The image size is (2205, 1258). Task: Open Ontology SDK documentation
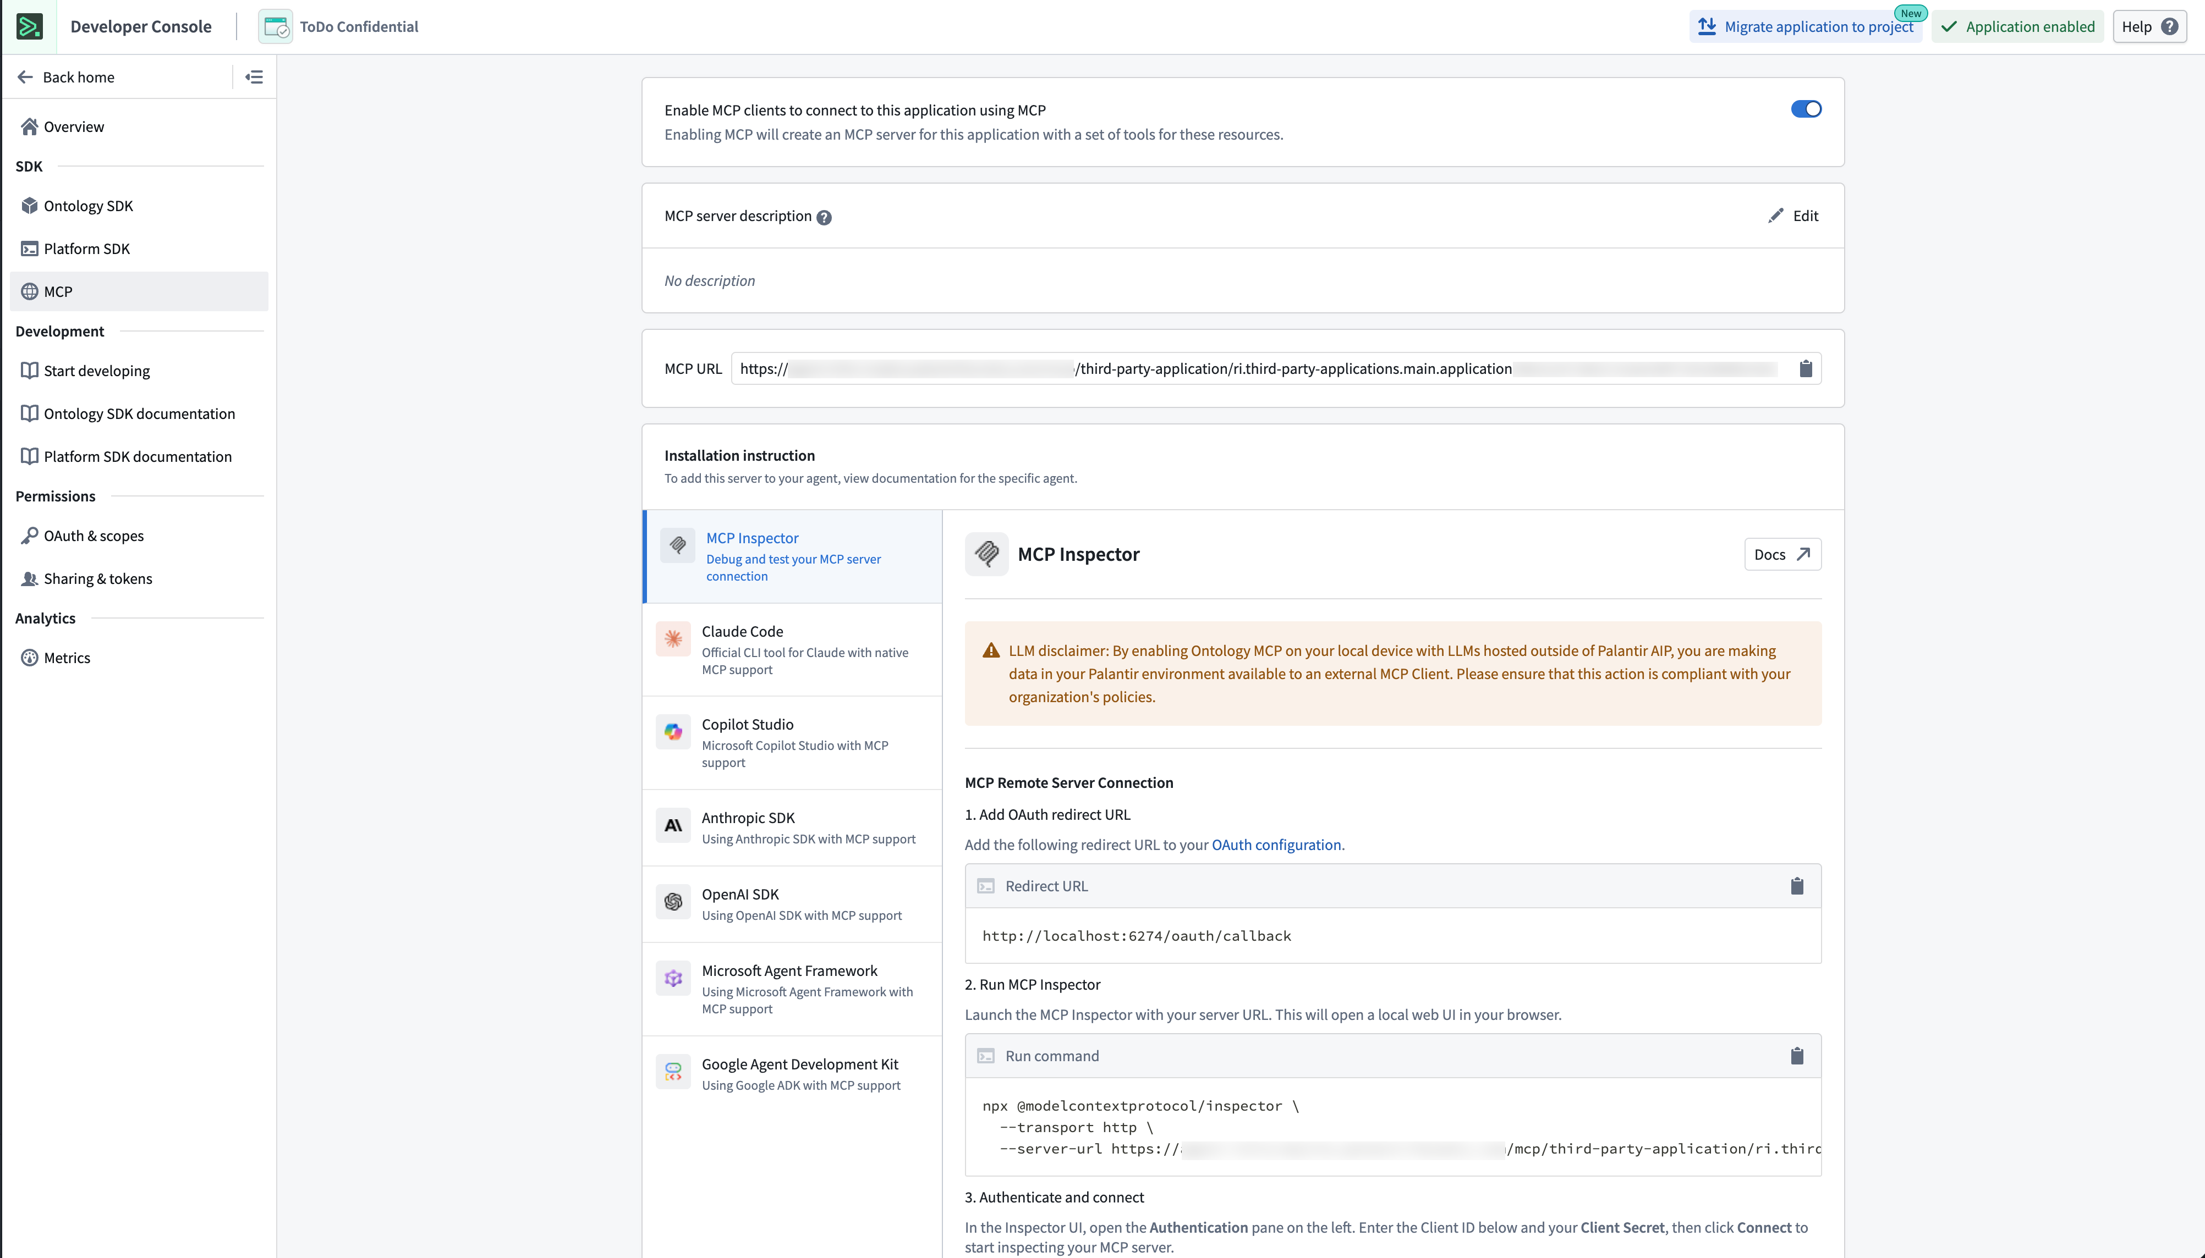pos(139,414)
